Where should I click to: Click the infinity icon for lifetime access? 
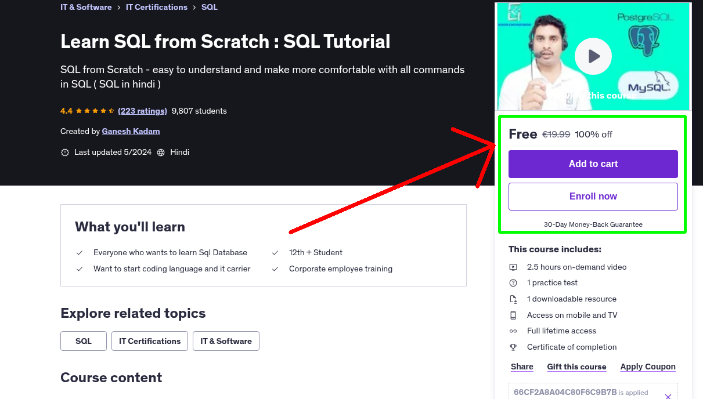[x=513, y=331]
